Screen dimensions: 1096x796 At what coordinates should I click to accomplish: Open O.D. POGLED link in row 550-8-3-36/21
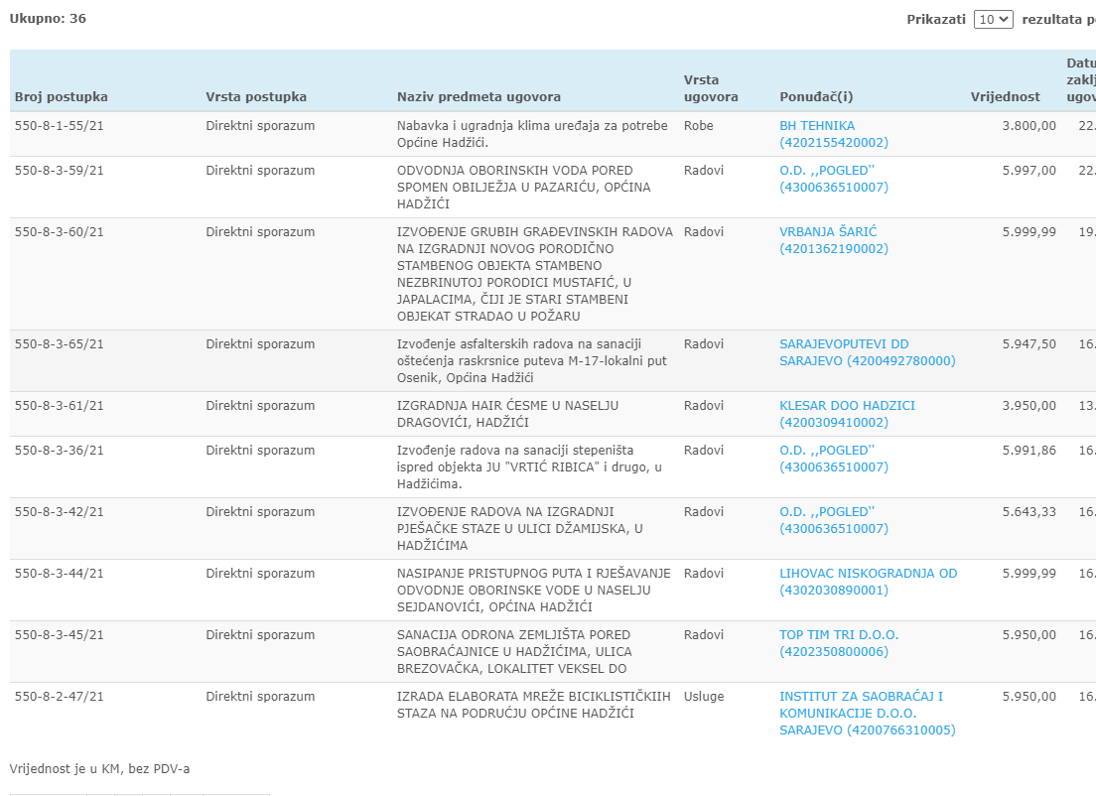tap(834, 459)
